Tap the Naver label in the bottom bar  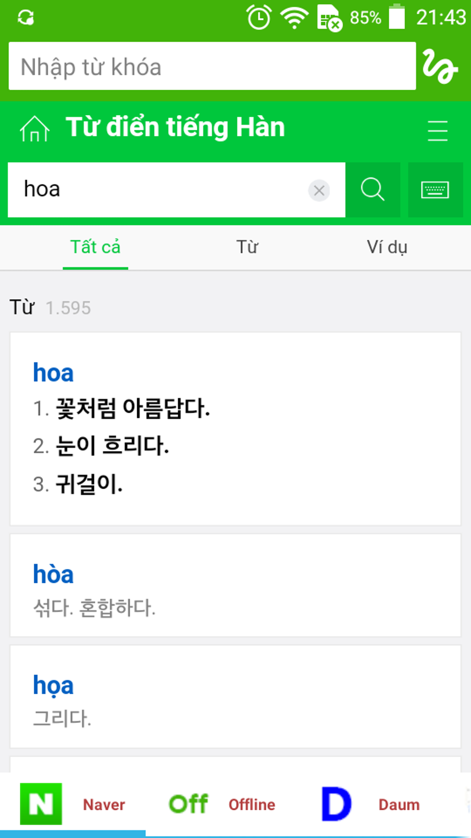104,805
